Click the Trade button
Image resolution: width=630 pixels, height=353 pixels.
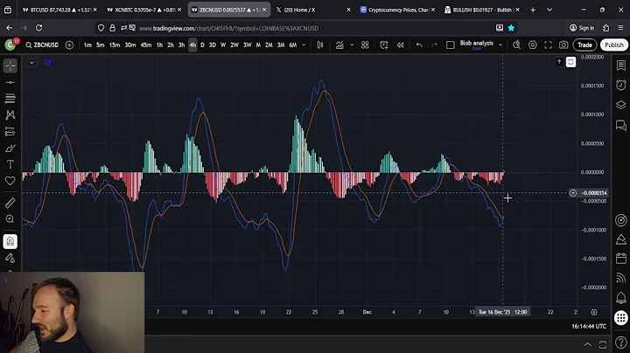585,45
